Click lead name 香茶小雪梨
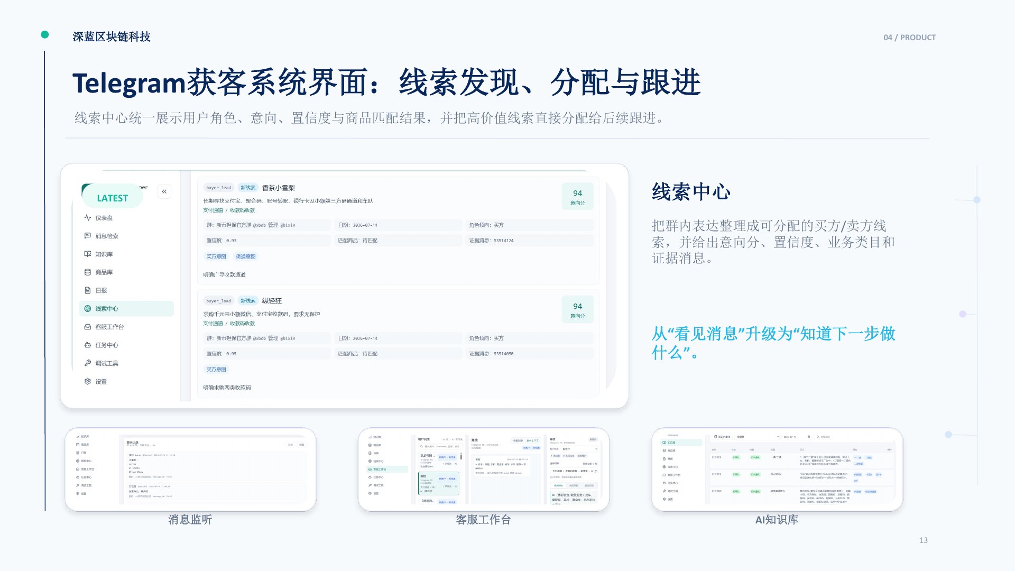Image resolution: width=1015 pixels, height=571 pixels. click(x=279, y=188)
